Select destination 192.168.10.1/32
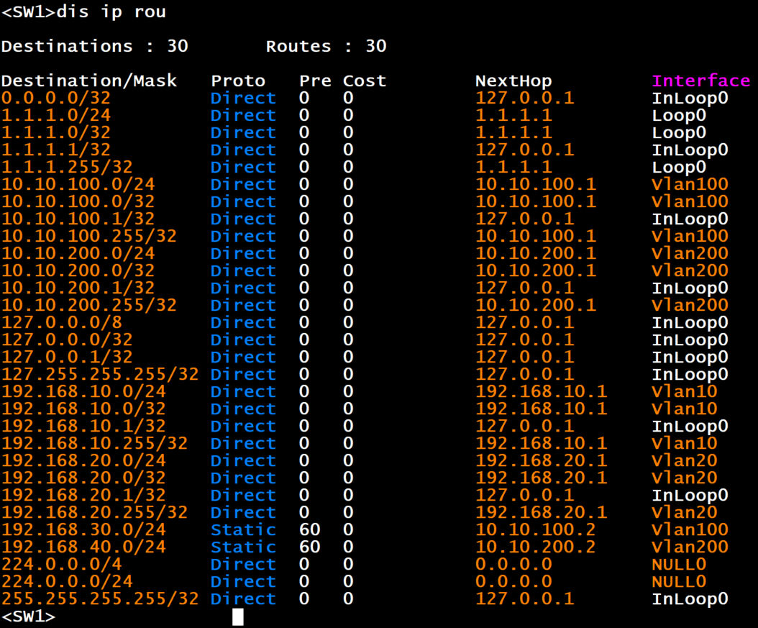 click(83, 427)
